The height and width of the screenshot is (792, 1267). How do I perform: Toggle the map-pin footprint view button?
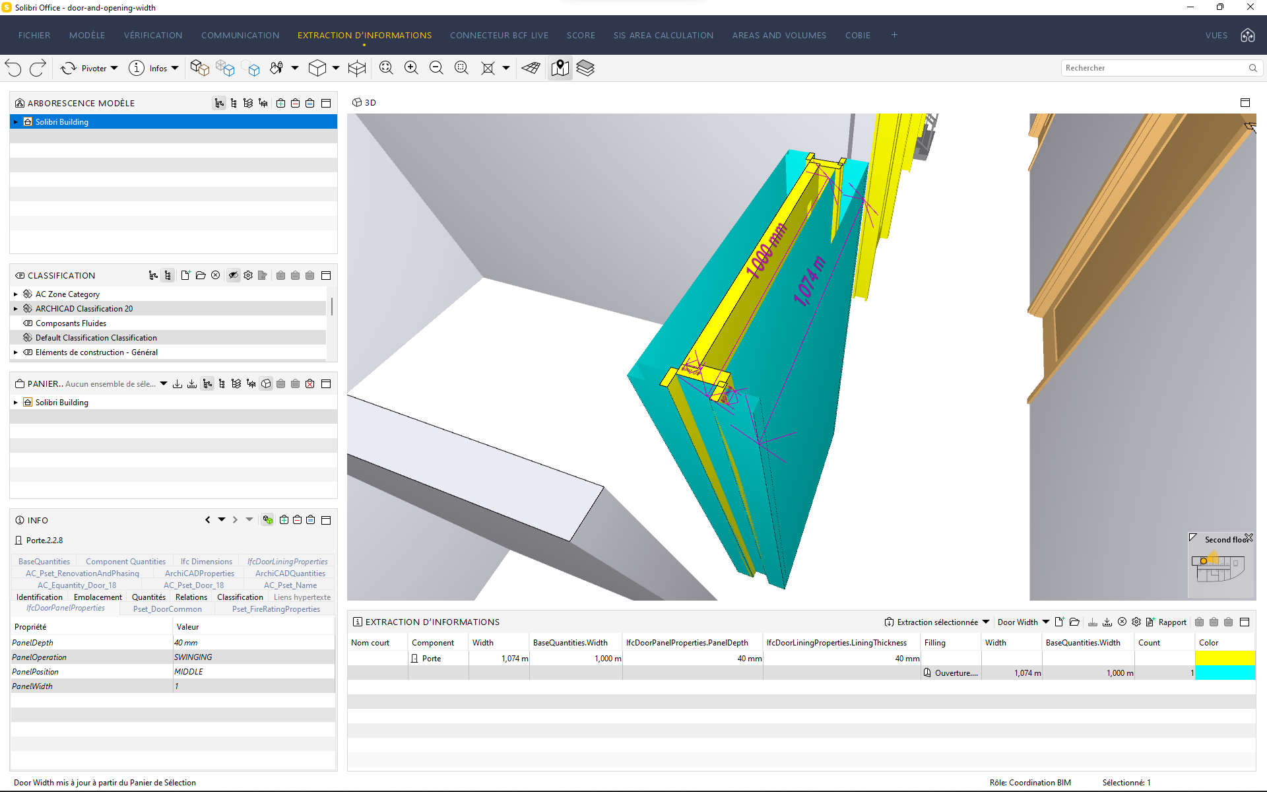560,68
